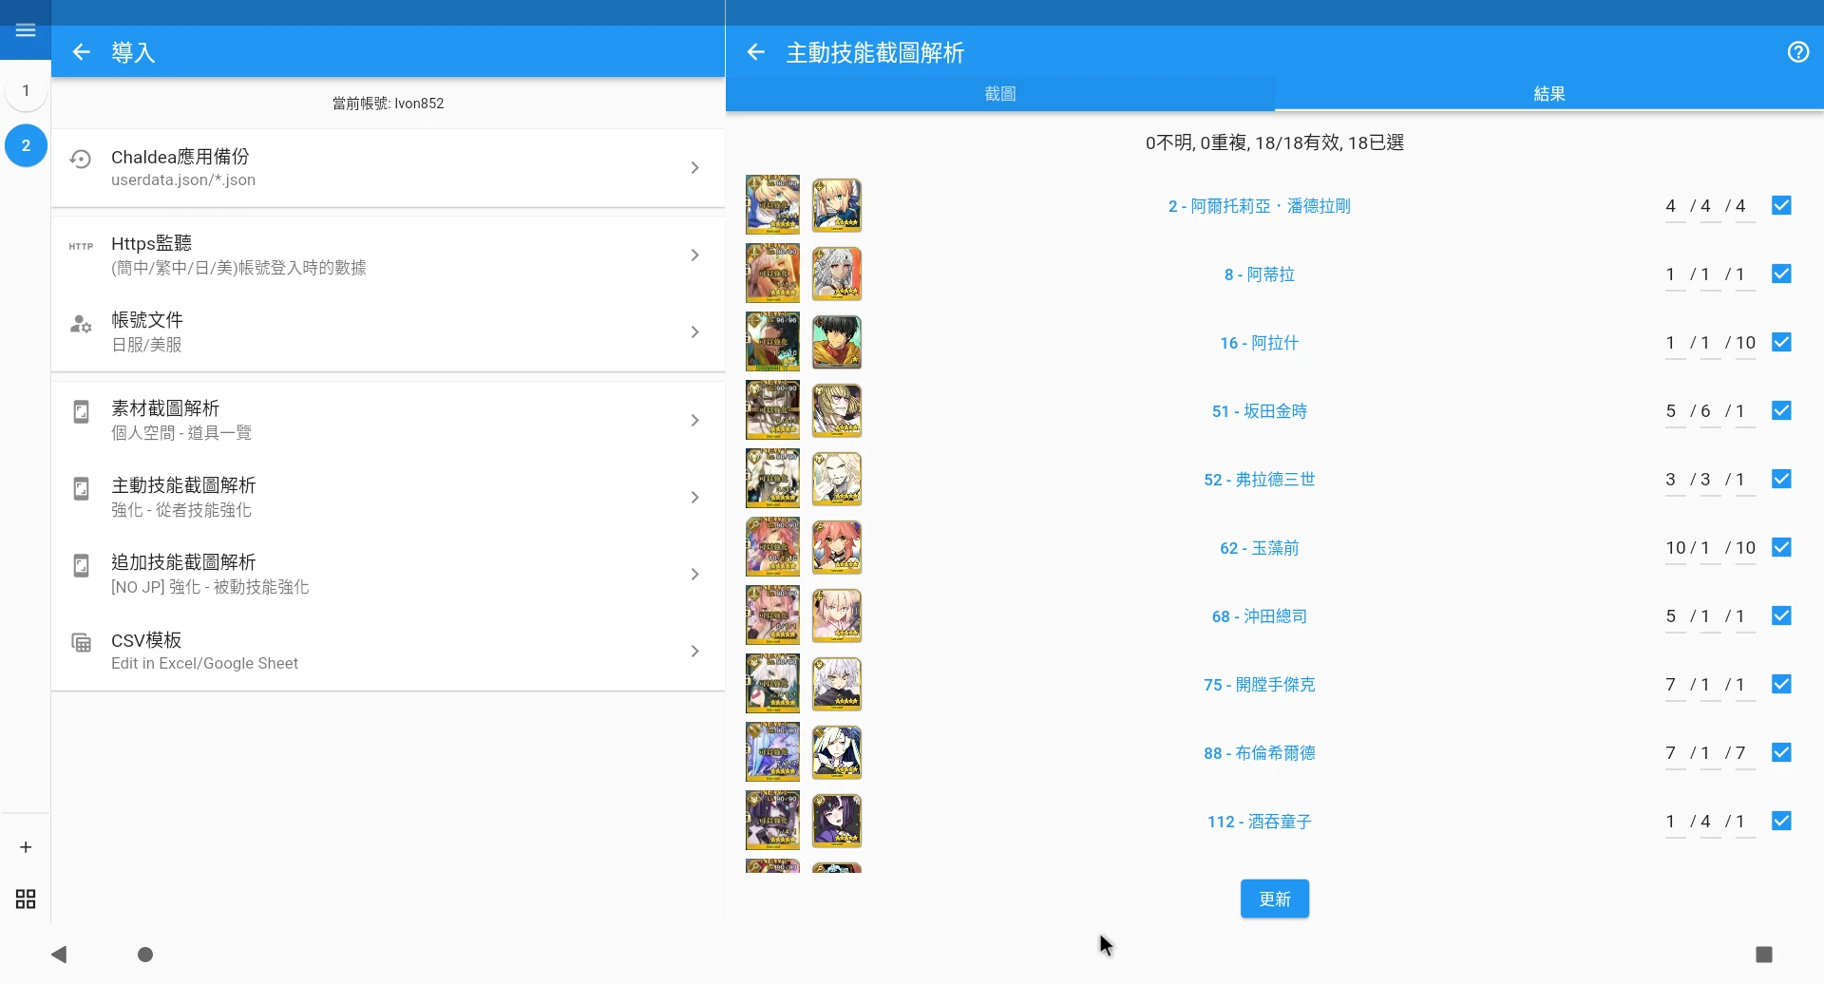Click the Chaldea應用備份 restore icon
Image resolution: width=1824 pixels, height=984 pixels.
(x=81, y=160)
